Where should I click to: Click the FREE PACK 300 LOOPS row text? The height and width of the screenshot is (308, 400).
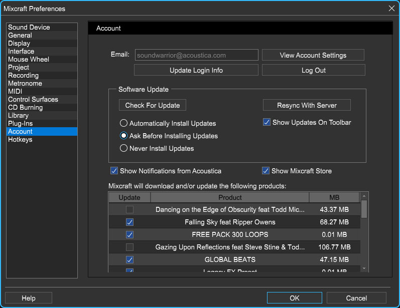point(230,234)
